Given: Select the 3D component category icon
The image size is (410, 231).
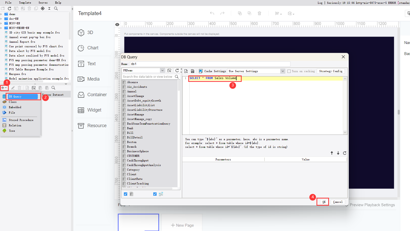Looking at the screenshot, I should pyautogui.click(x=81, y=32).
